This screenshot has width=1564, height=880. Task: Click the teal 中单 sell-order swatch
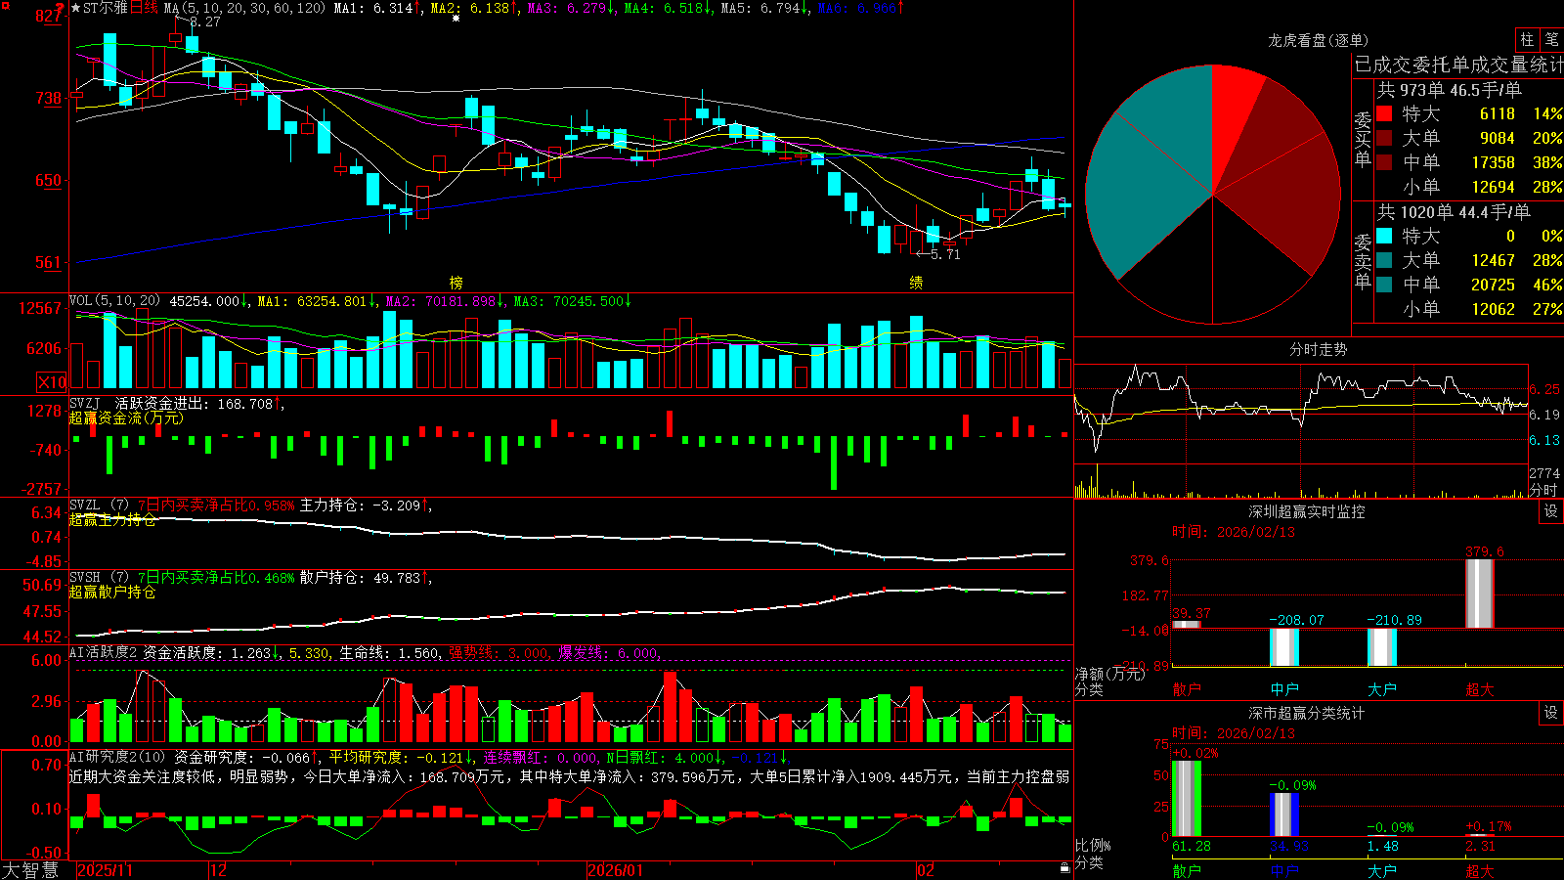[x=1384, y=285]
